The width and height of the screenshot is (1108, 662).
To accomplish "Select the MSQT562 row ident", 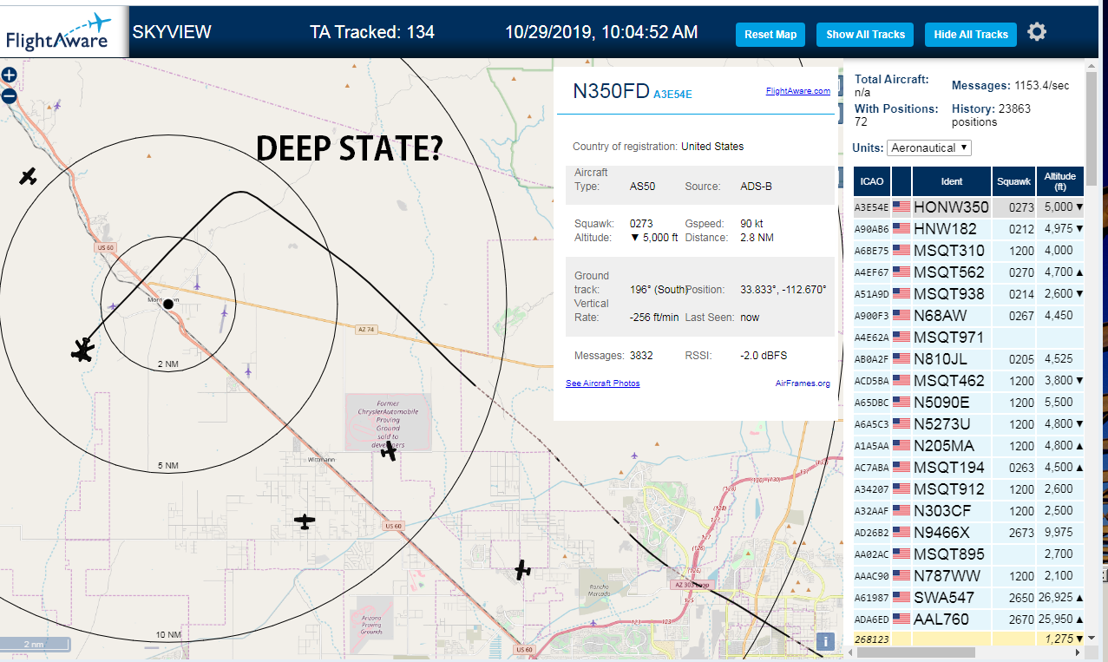I will 951,272.
